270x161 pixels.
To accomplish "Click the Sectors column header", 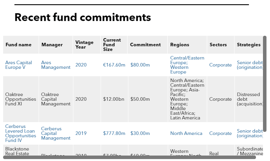I will (x=220, y=45).
